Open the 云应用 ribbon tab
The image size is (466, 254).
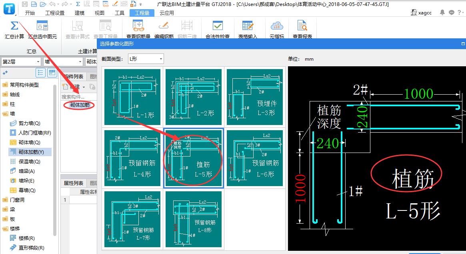pos(167,13)
